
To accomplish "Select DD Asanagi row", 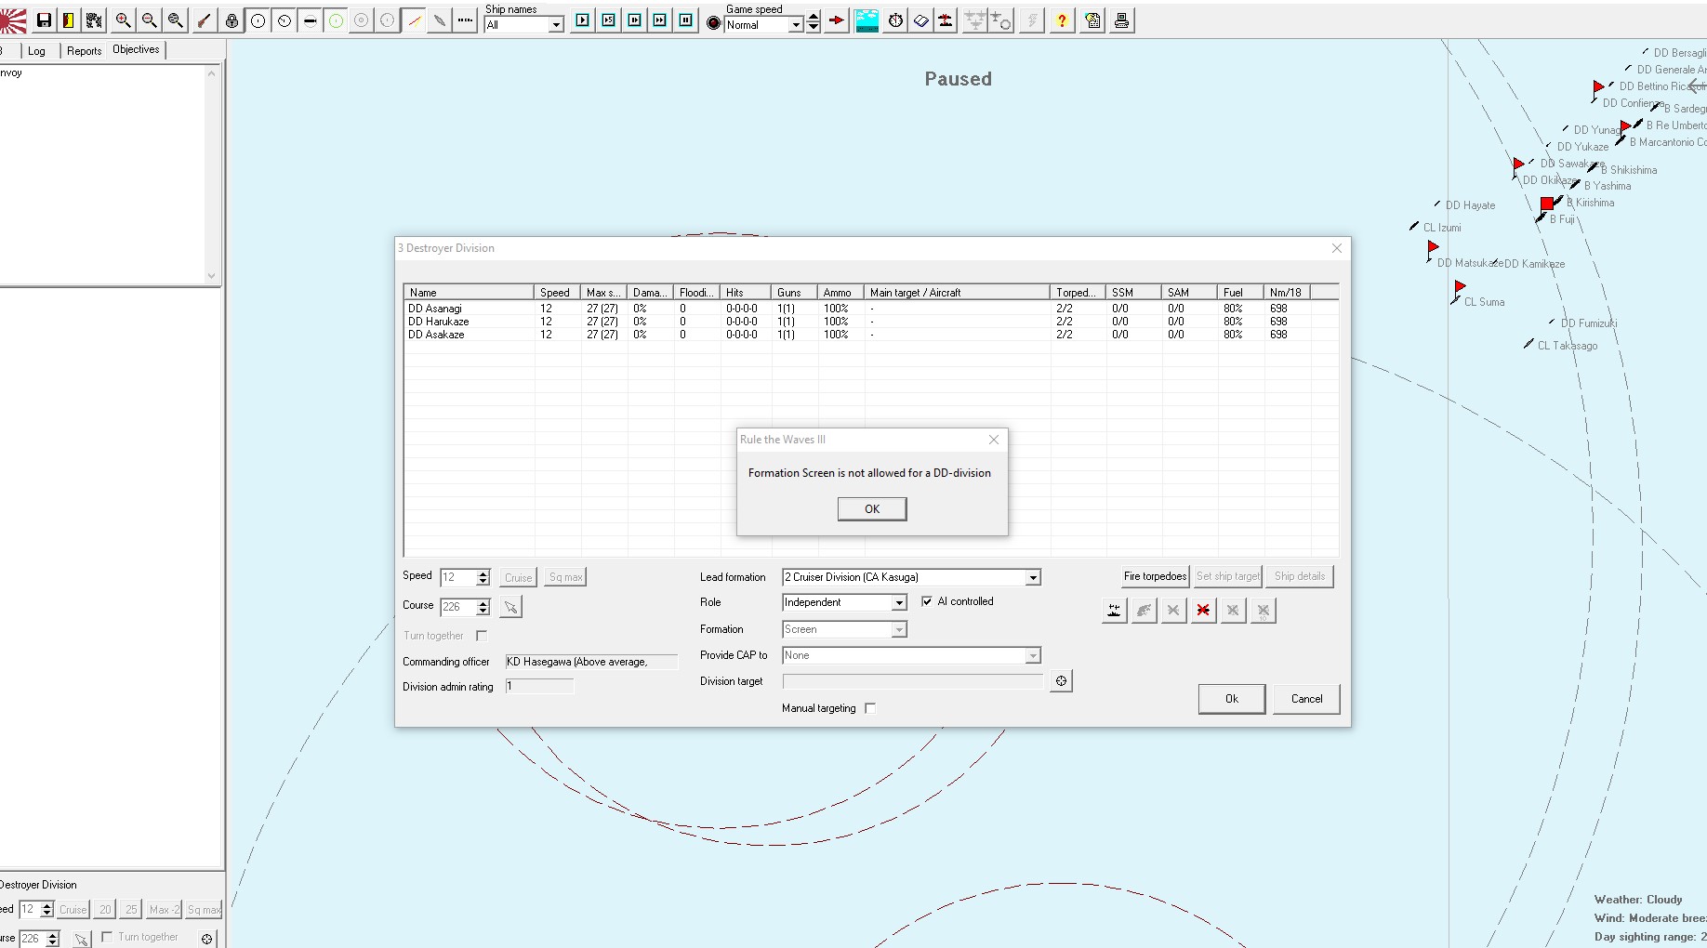I will point(871,309).
